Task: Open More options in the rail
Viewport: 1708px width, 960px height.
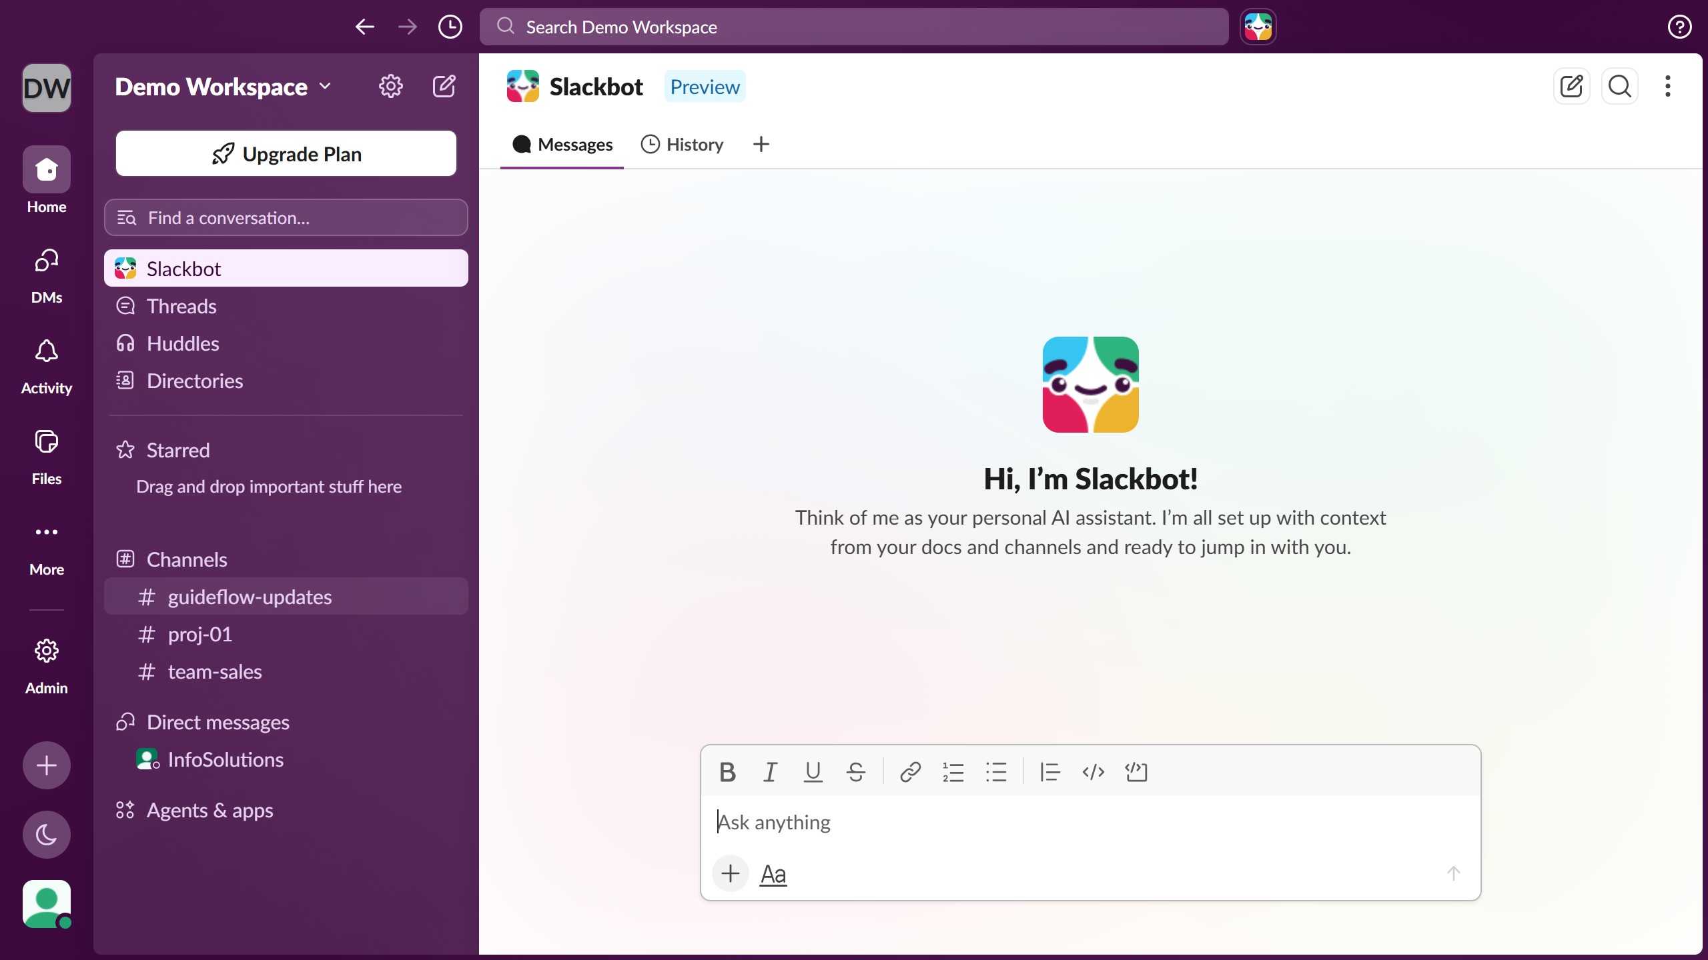Action: coord(47,548)
